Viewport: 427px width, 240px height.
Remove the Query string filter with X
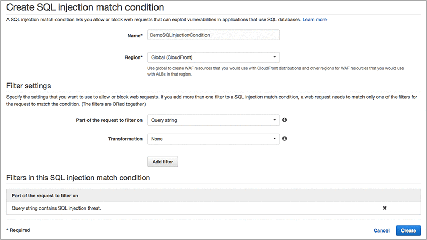pyautogui.click(x=385, y=208)
